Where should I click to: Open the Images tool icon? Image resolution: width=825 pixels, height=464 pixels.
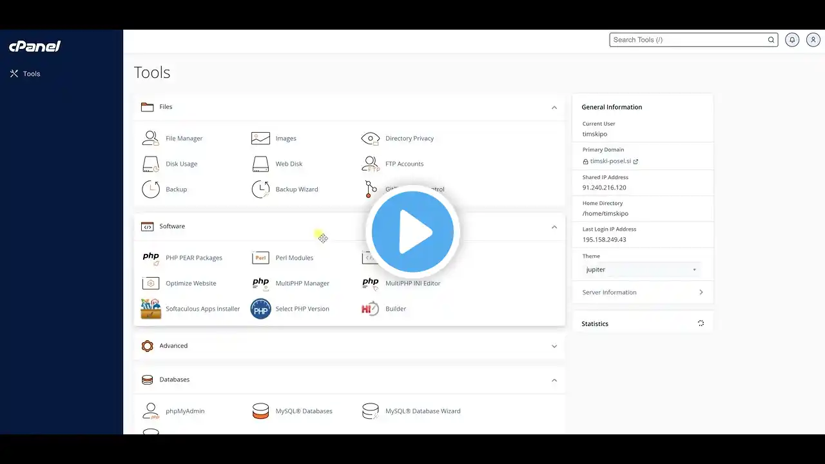point(260,138)
